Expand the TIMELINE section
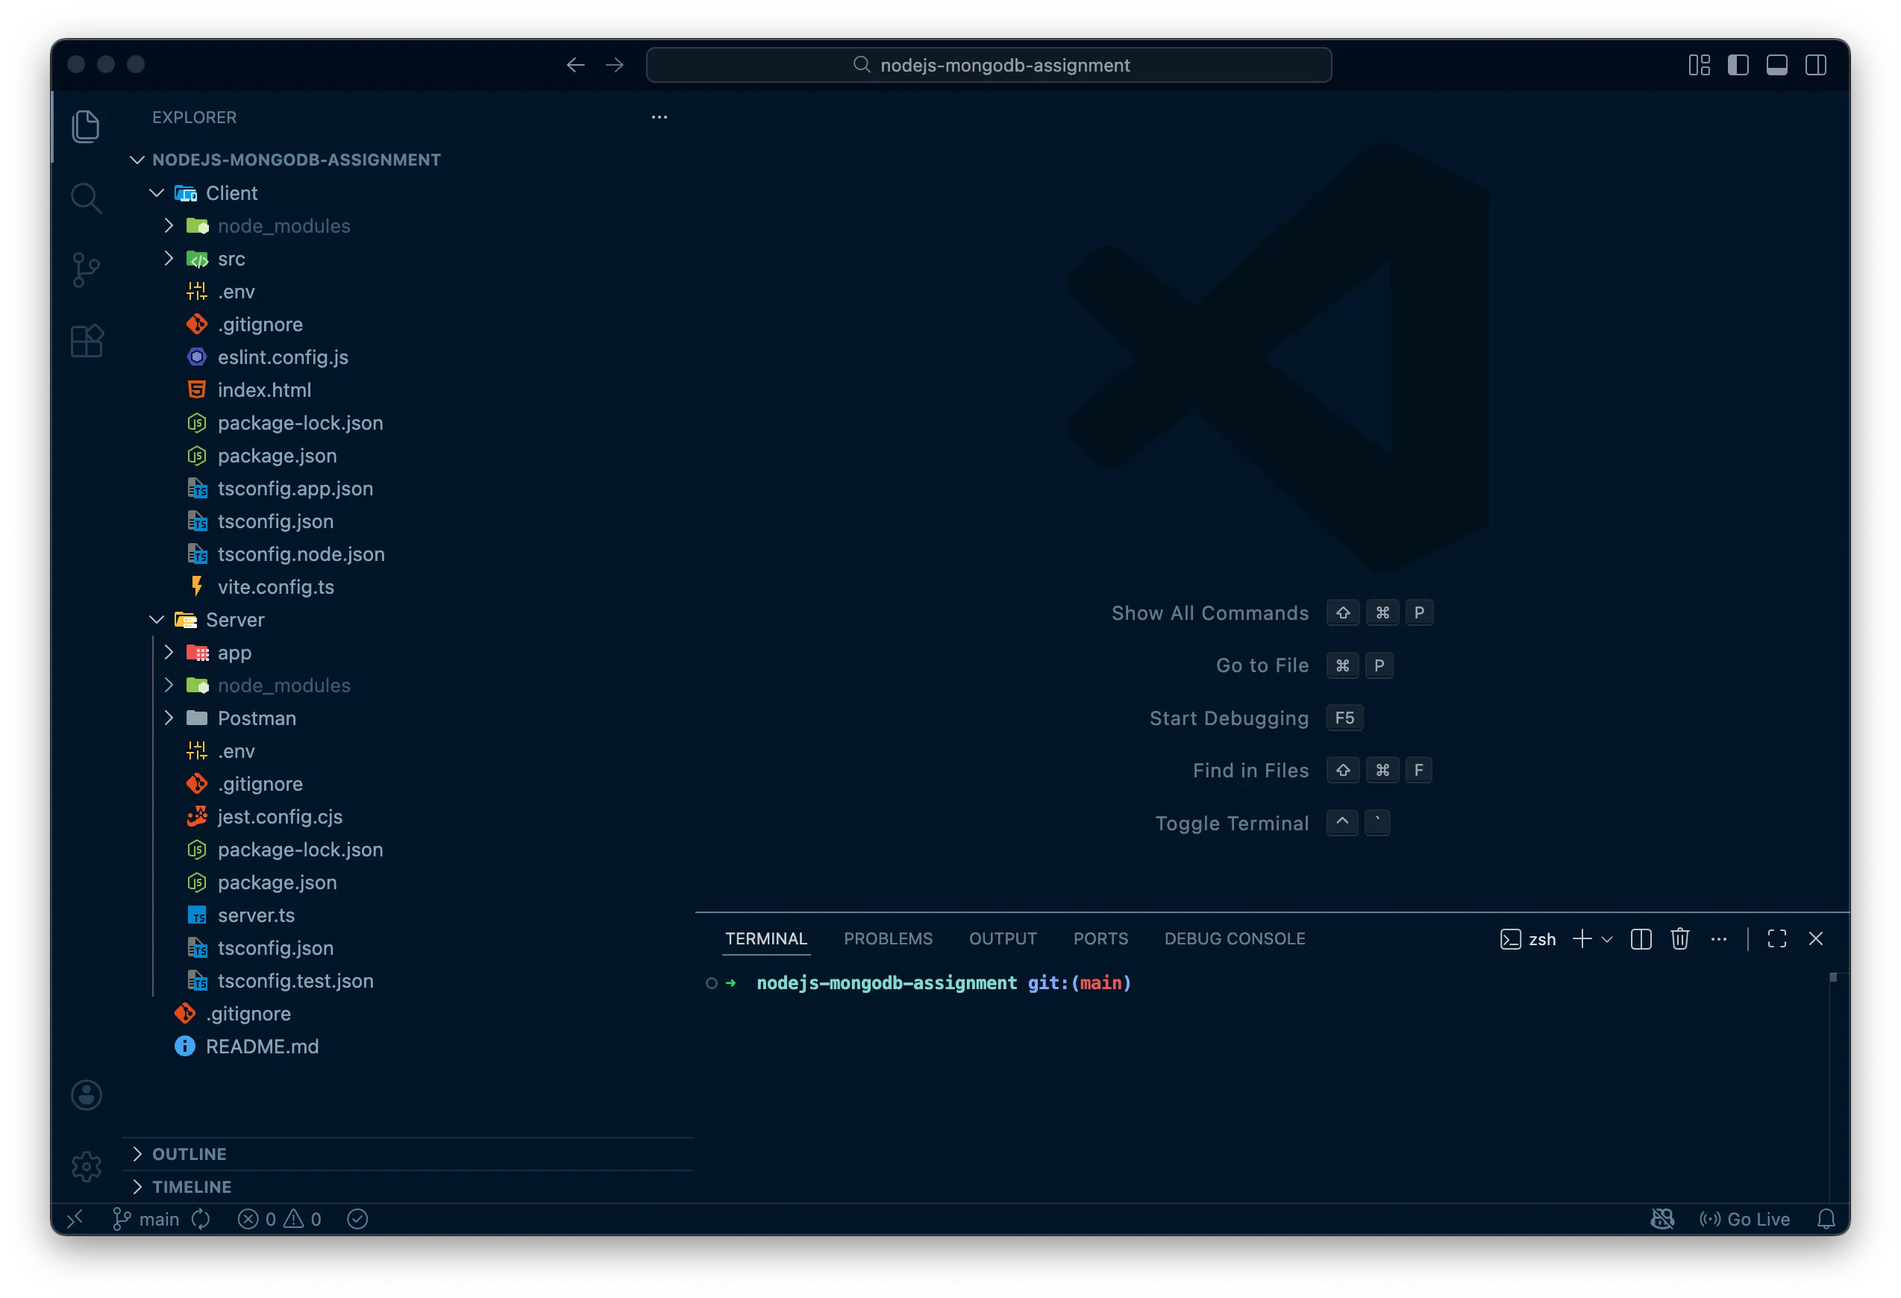The image size is (1901, 1298). pyautogui.click(x=137, y=1186)
